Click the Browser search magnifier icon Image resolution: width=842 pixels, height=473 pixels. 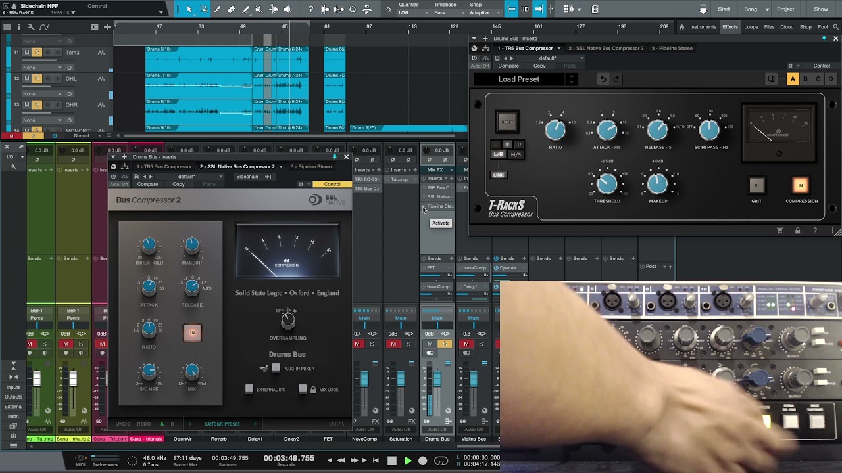tap(837, 27)
